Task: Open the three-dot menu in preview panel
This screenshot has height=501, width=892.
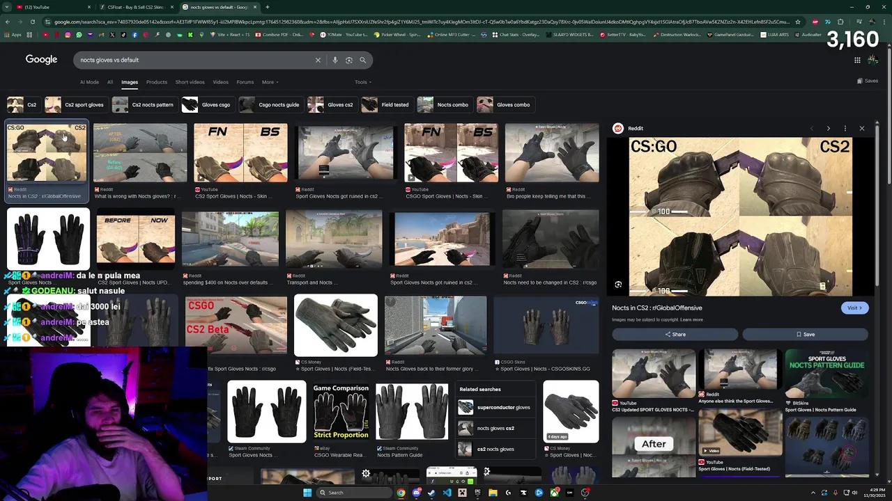Action: 845,128
